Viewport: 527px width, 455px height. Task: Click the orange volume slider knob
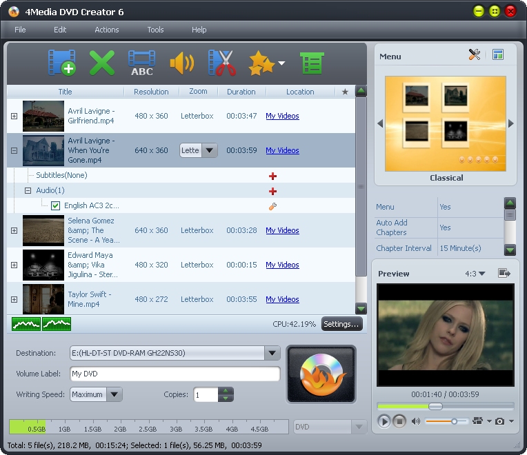coord(454,421)
